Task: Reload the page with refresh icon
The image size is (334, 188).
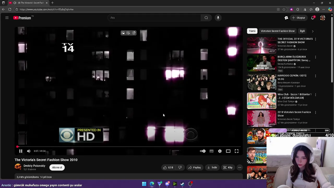Action: 10,9
